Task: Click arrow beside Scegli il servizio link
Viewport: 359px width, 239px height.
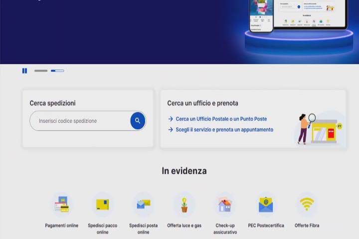Action: [x=171, y=129]
